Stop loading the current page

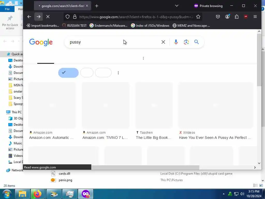pos(48,17)
